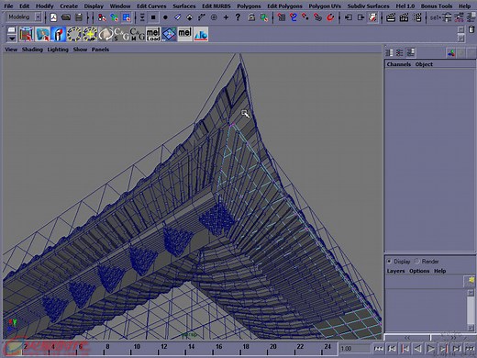Toggle the joints selection mask icon

click(202, 17)
